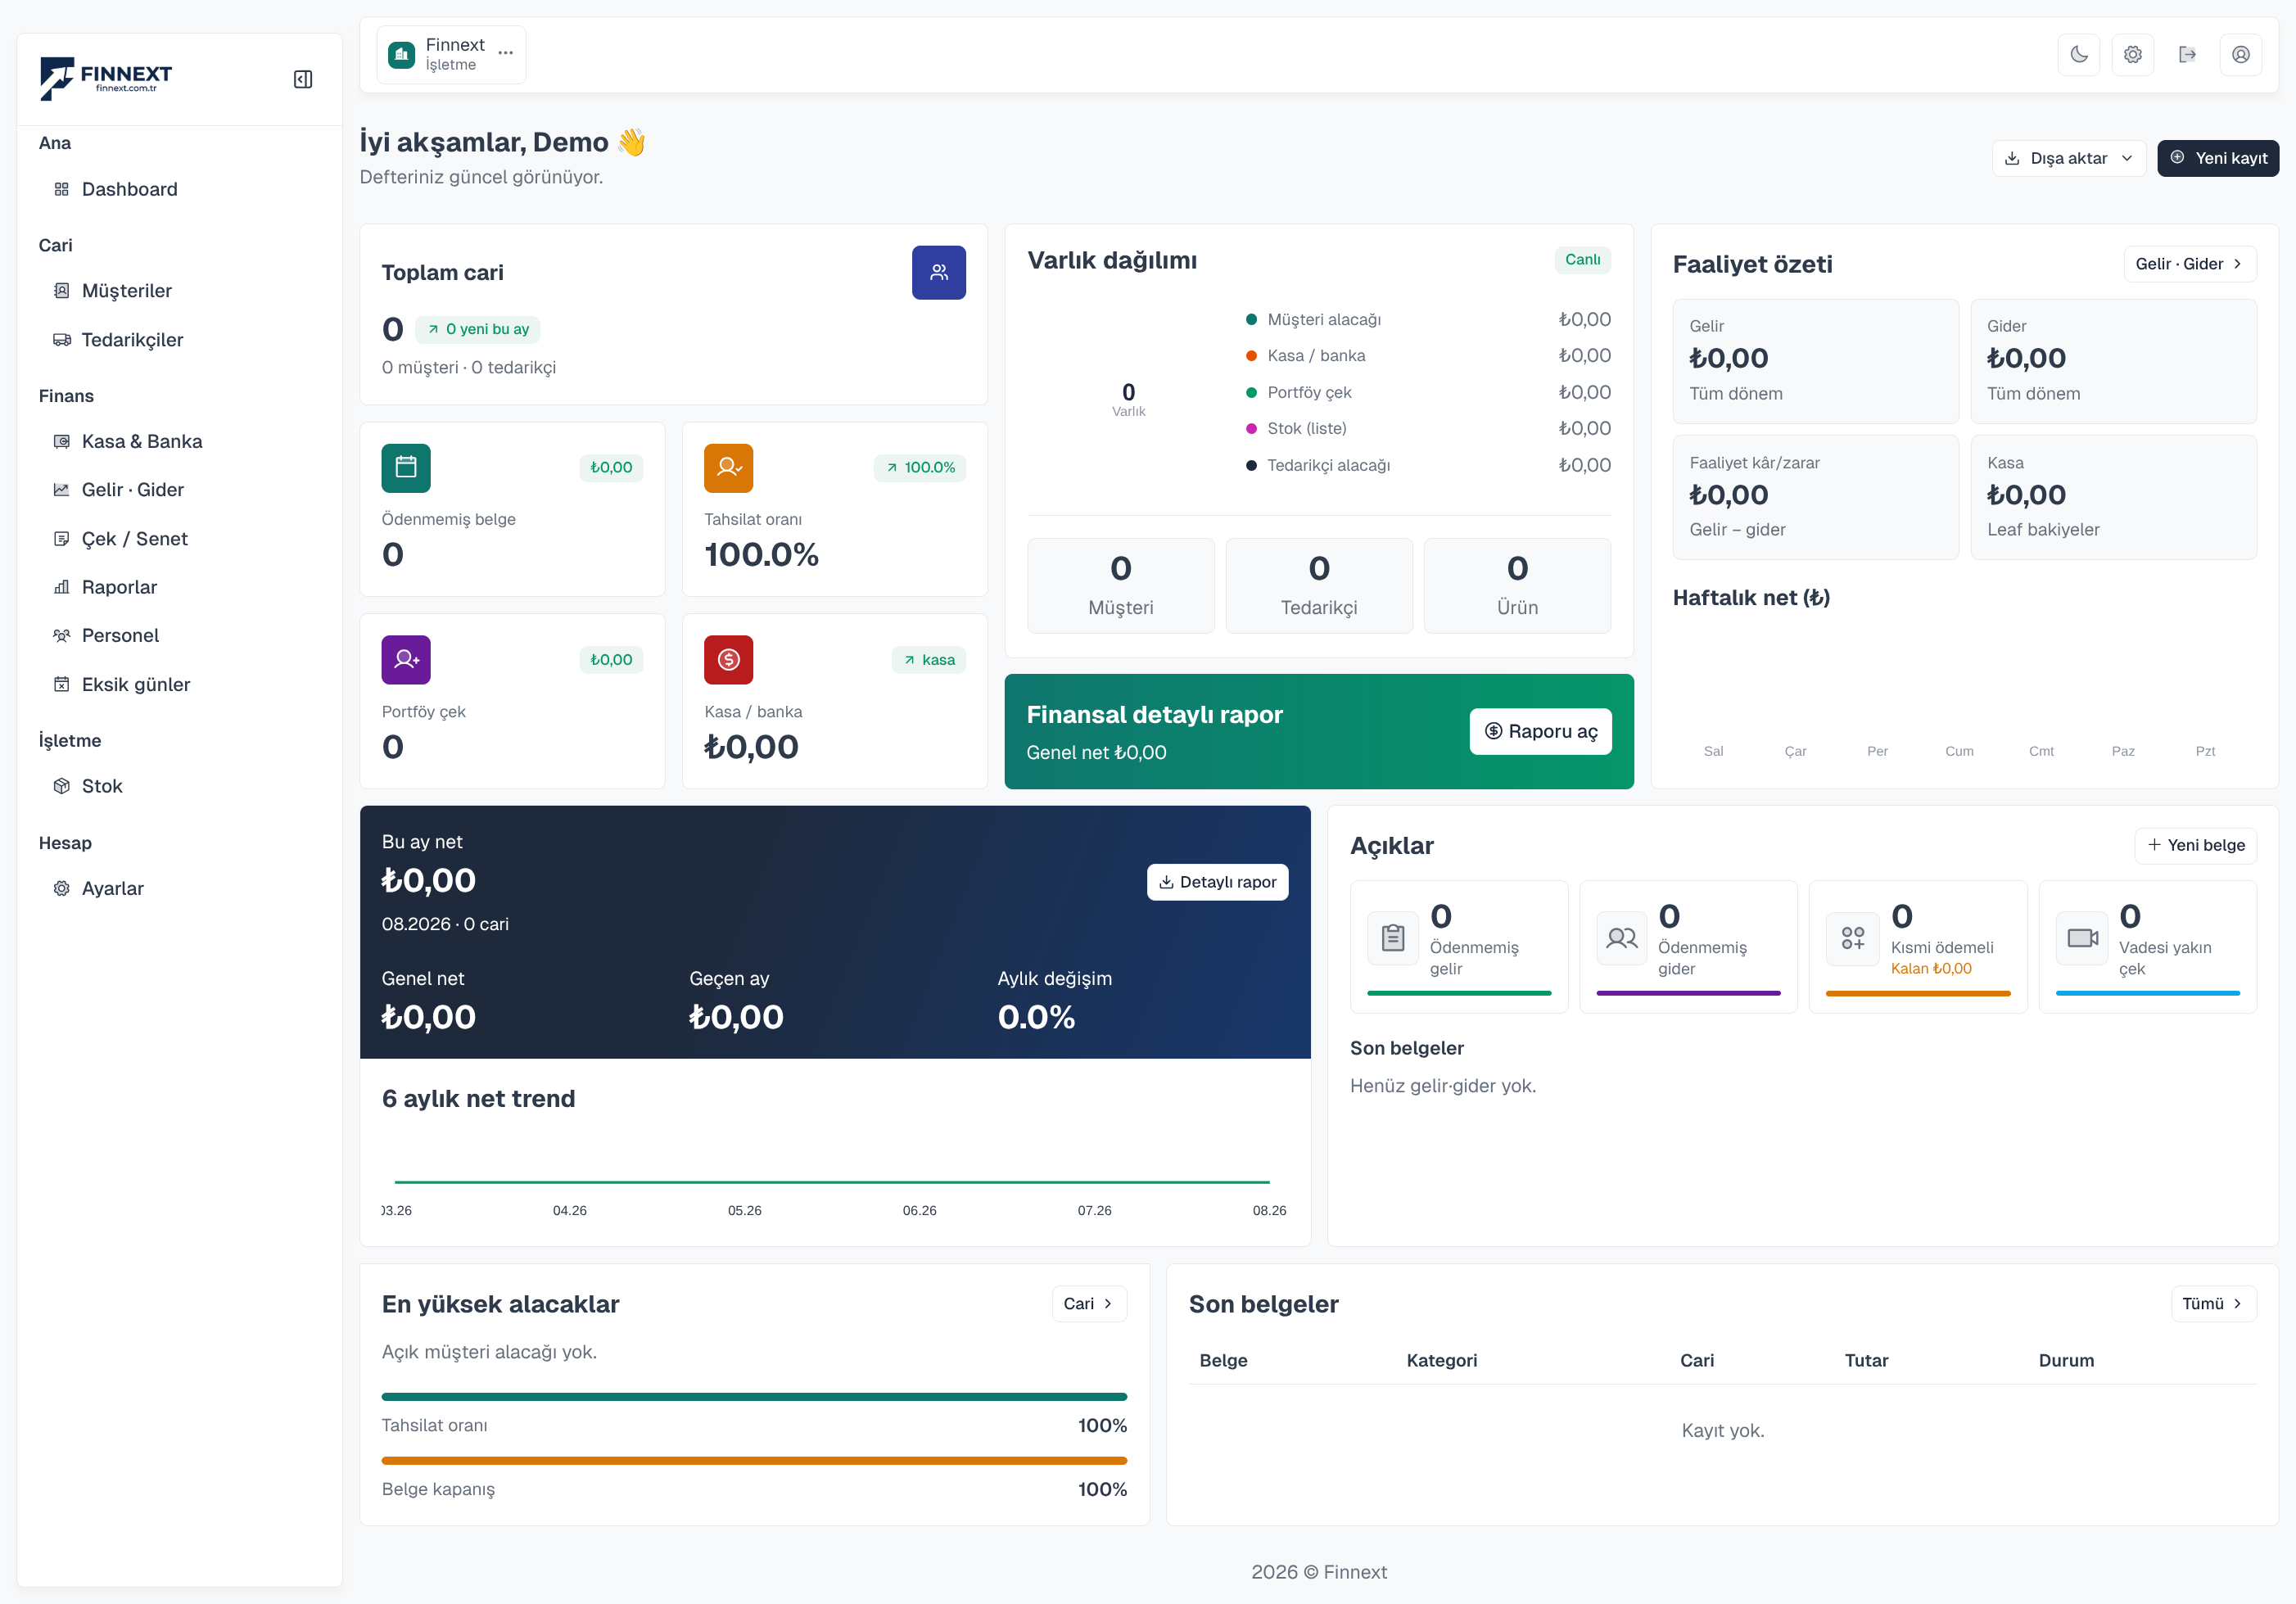
Task: Click the Müşteri alacağı green legend dot
Action: 1251,320
